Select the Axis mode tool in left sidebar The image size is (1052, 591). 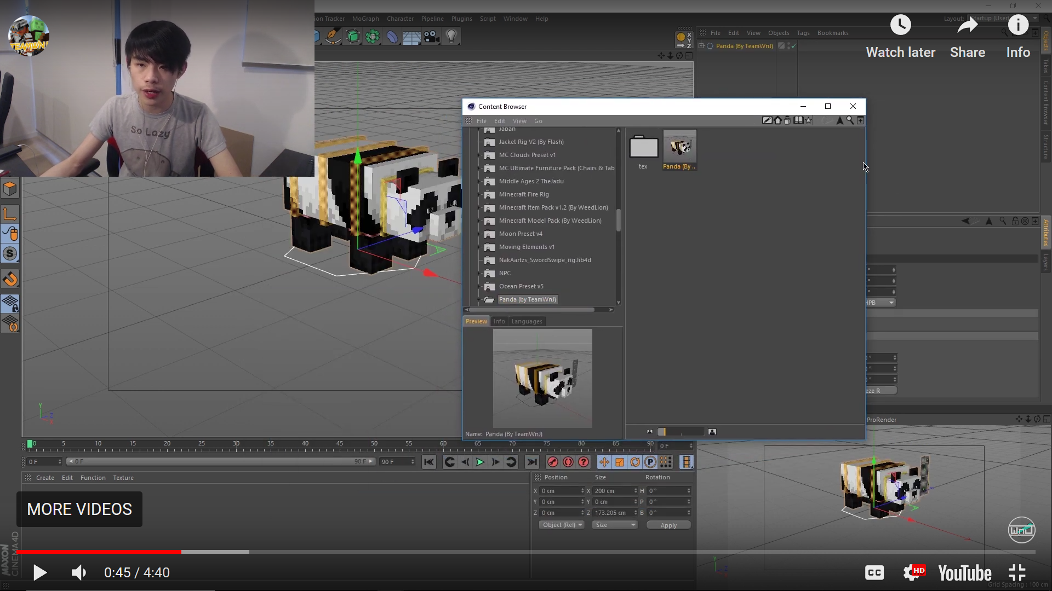pos(10,214)
